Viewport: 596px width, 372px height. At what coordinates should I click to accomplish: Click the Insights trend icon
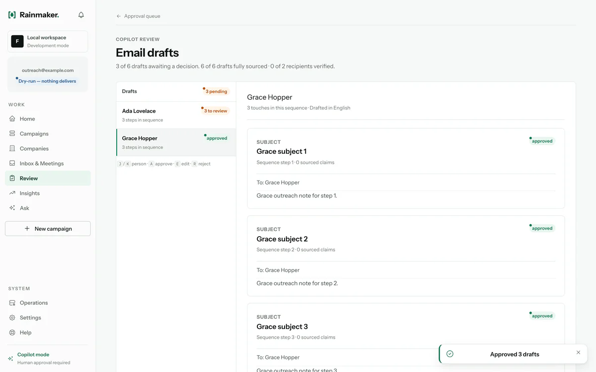12,193
